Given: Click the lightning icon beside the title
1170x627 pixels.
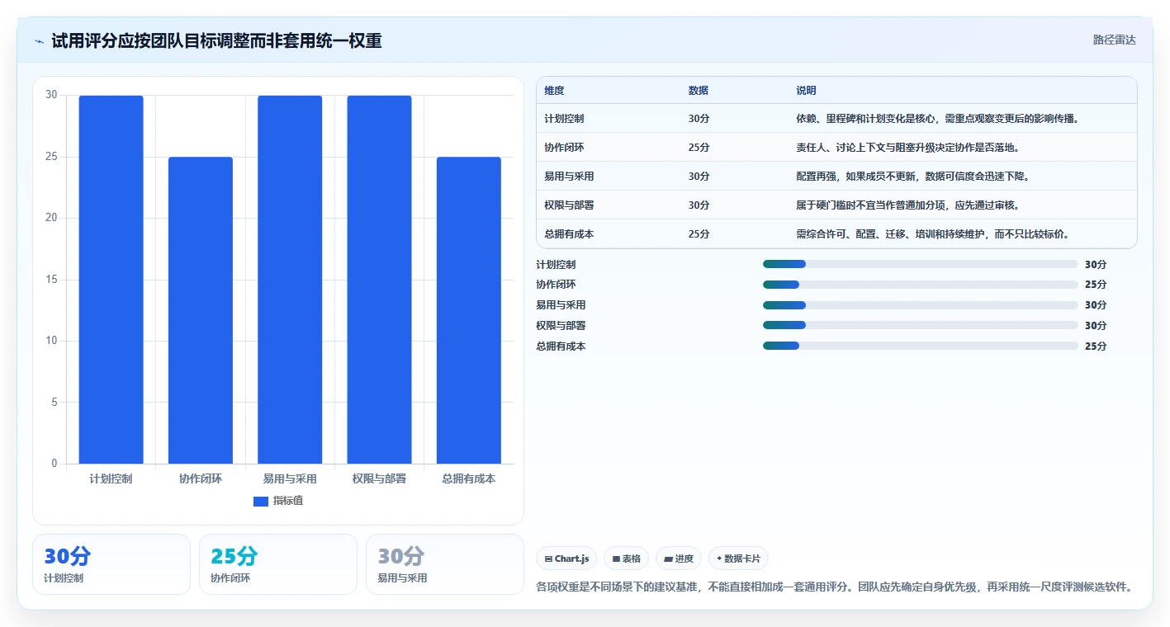Looking at the screenshot, I should [x=39, y=41].
